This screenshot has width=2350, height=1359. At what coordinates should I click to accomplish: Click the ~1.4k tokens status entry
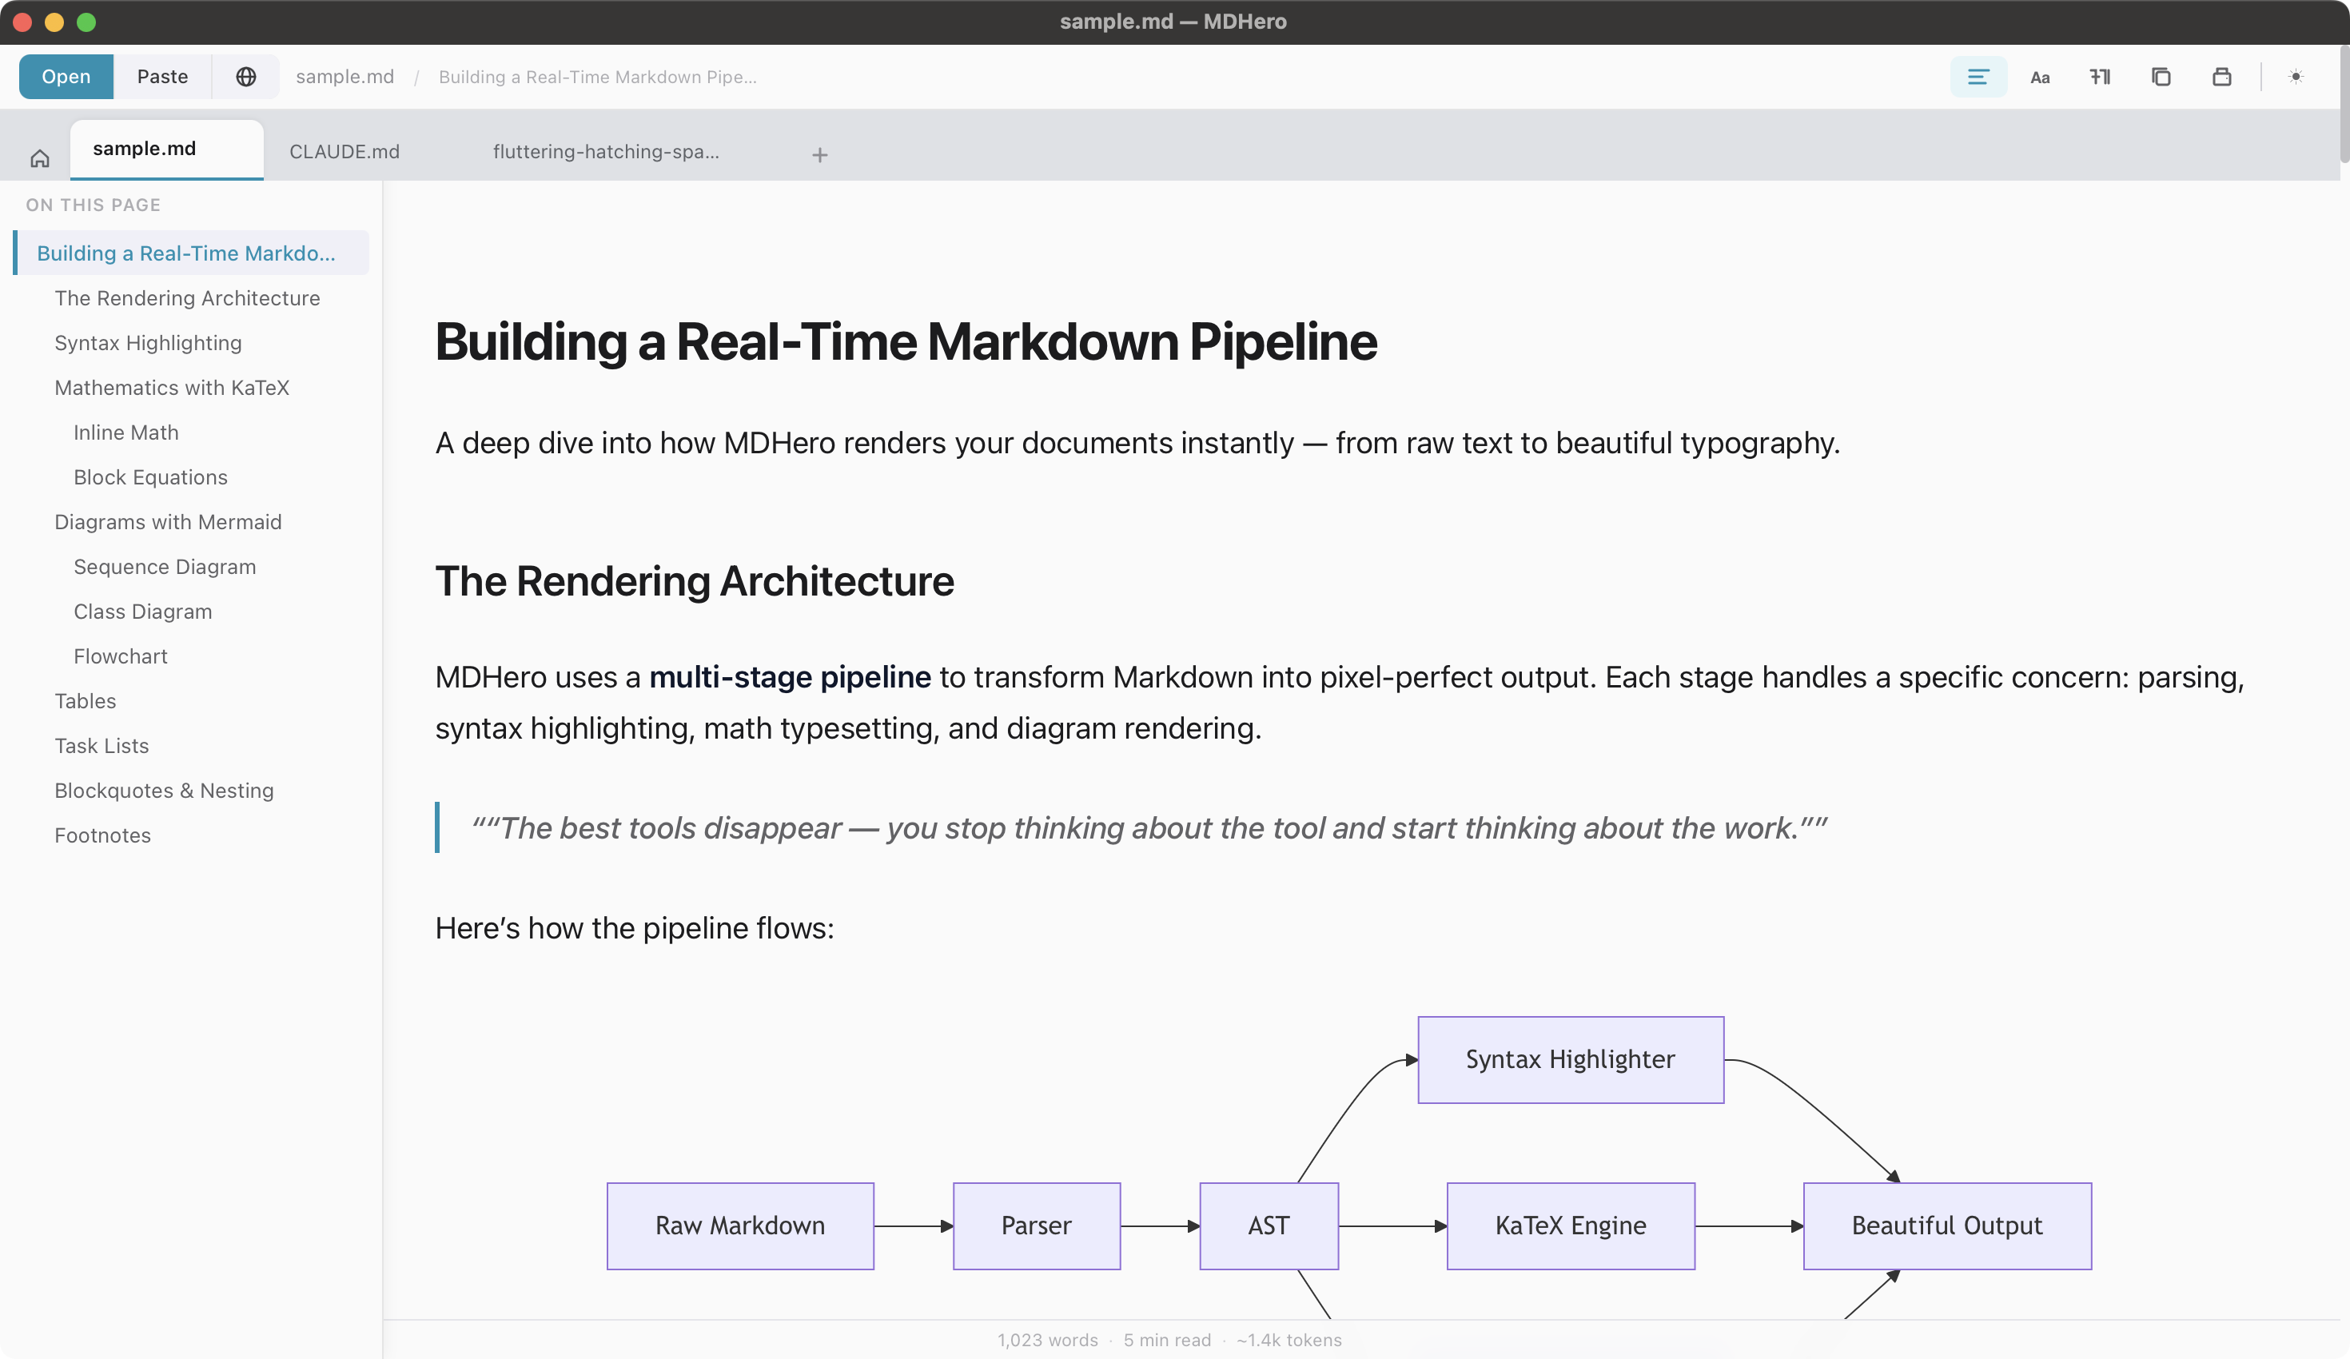tap(1289, 1339)
